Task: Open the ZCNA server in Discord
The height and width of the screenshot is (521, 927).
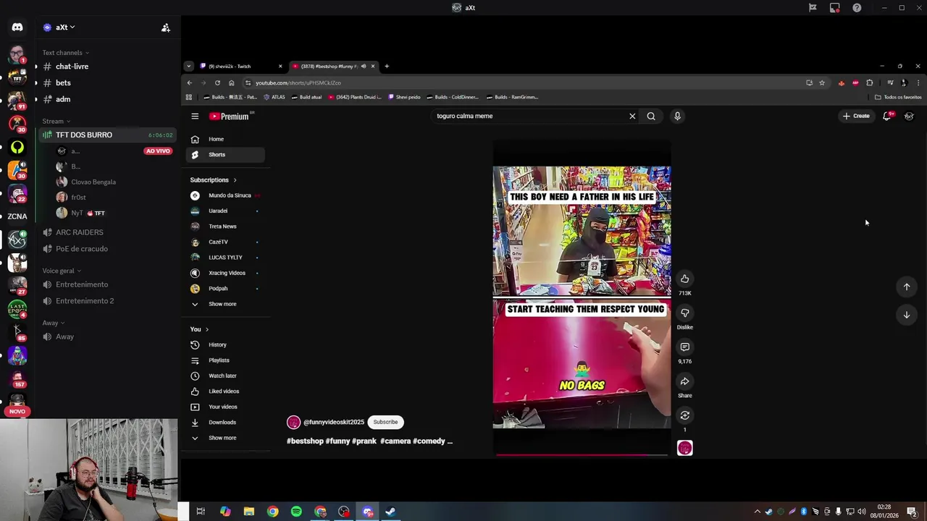Action: [x=17, y=216]
